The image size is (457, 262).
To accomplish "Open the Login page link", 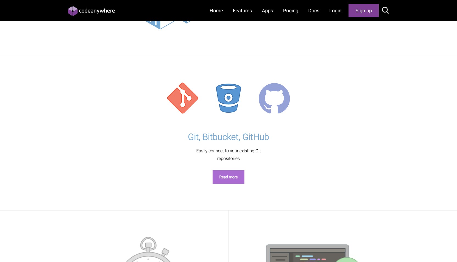I will point(335,11).
